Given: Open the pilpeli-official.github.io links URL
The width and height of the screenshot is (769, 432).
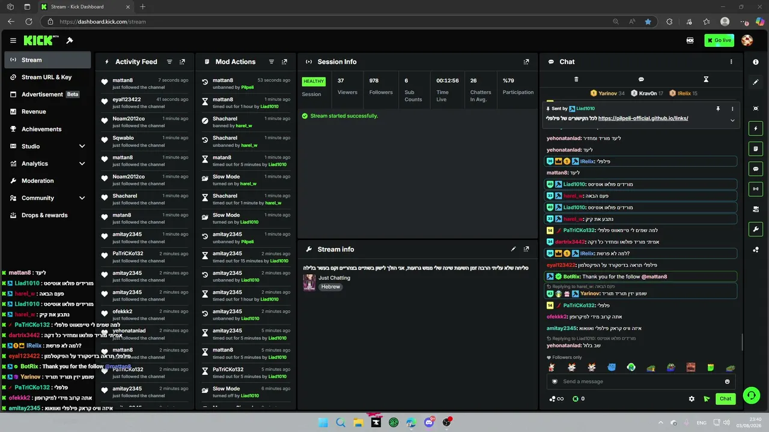Looking at the screenshot, I should tap(643, 118).
